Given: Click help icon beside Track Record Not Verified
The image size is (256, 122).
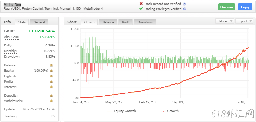Looking at the screenshot, I should tap(184, 4).
